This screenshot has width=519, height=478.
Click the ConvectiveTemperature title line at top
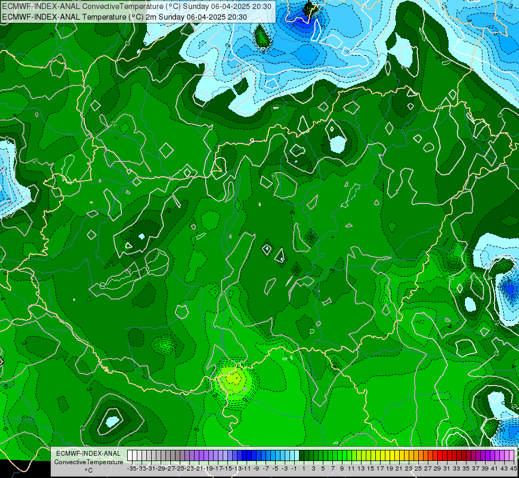click(137, 6)
